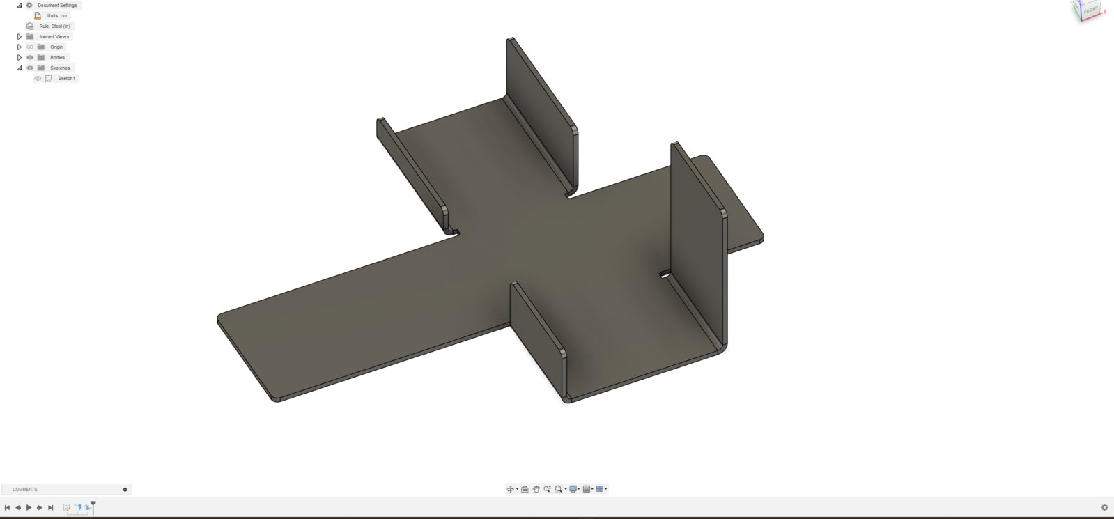
Task: Open the Zoom Window dropdown arrow
Action: coord(566,489)
